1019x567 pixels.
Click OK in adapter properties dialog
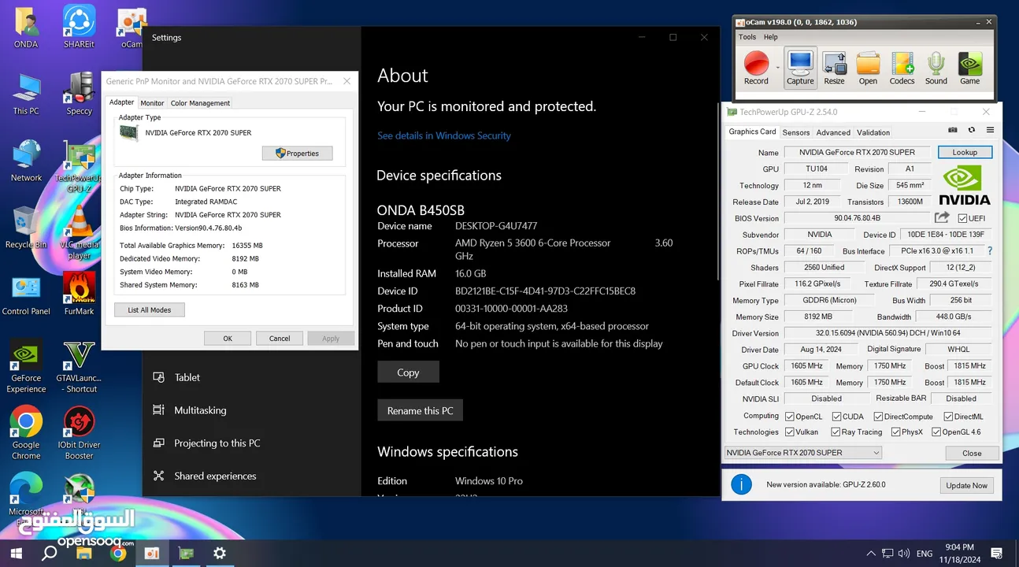(228, 339)
